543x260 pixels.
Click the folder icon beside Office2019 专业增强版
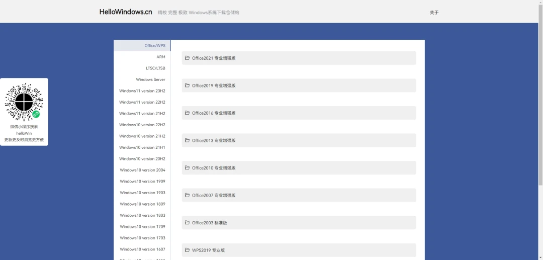(x=188, y=85)
